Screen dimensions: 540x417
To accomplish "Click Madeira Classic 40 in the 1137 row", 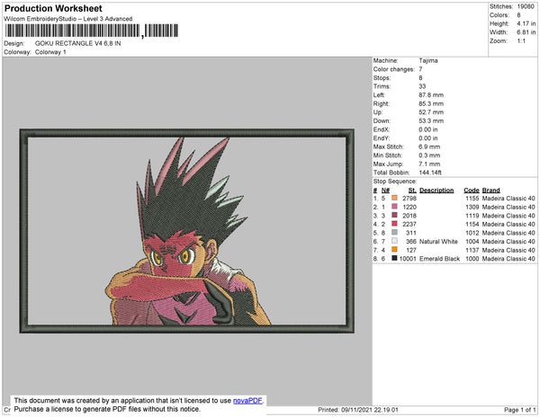I will (508, 250).
